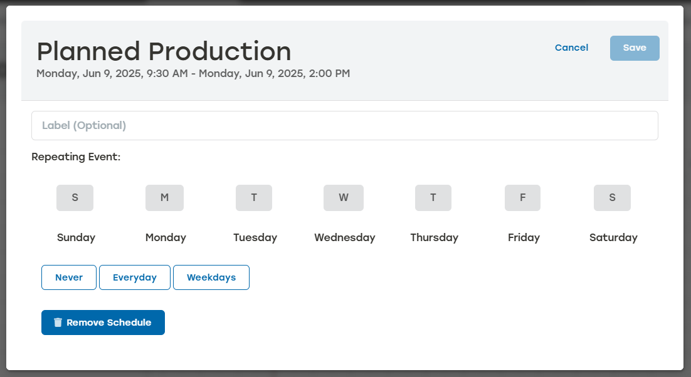
Task: Click the Cancel link
Action: click(x=571, y=48)
